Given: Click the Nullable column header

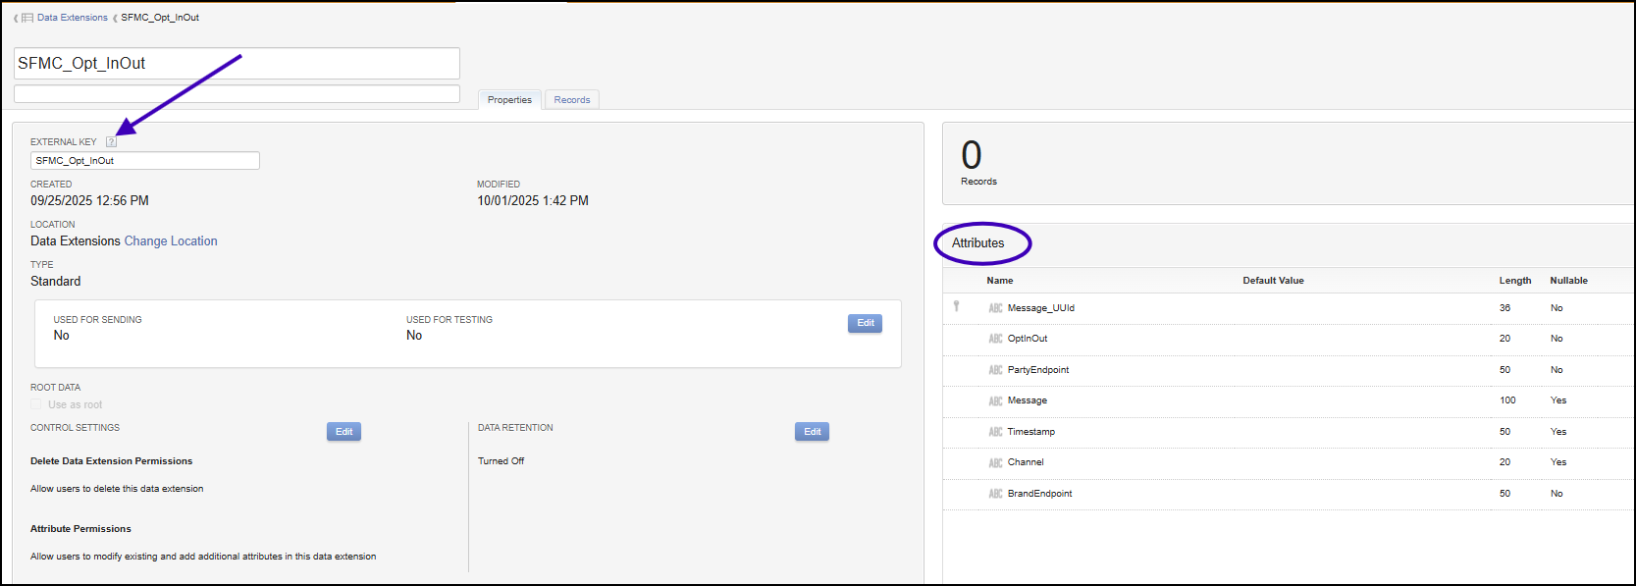Looking at the screenshot, I should pos(1568,281).
